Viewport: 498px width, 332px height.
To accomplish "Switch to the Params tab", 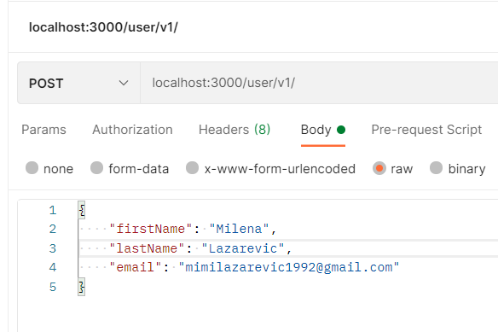I will coord(43,130).
